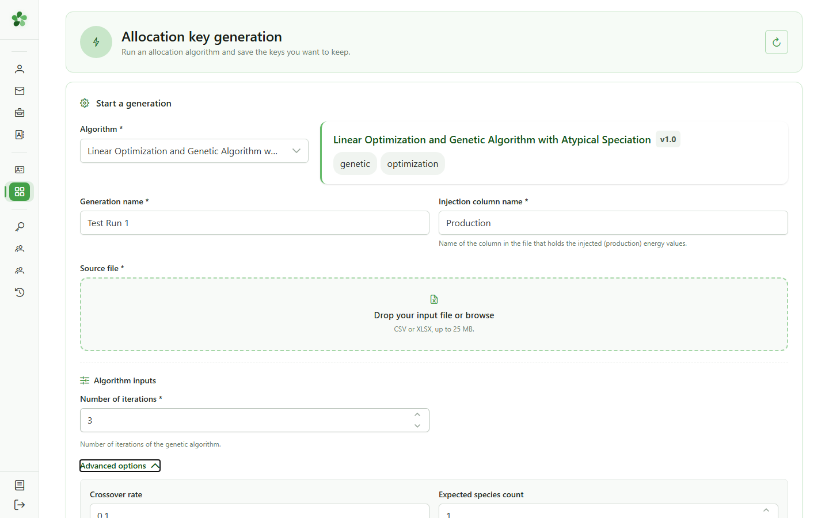Click the 'Algorithm inputs' section label
Viewport: 829px width, 518px height.
point(125,380)
